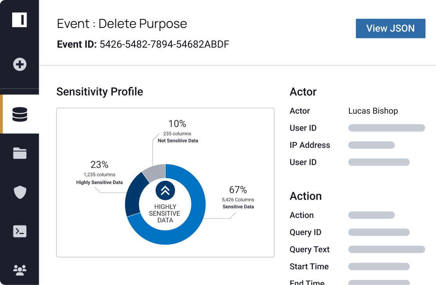
Task: Select the Event ID value text
Action: coord(164,44)
